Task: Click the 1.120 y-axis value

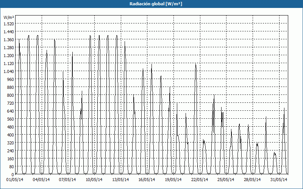Action: coord(9,63)
